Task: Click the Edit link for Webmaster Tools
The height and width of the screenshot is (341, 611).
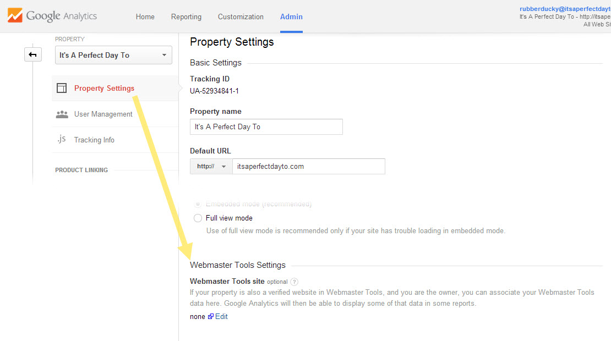Action: tap(221, 316)
